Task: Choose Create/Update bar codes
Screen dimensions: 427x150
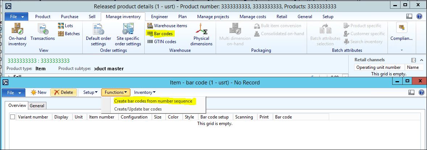Action: pyautogui.click(x=138, y=109)
